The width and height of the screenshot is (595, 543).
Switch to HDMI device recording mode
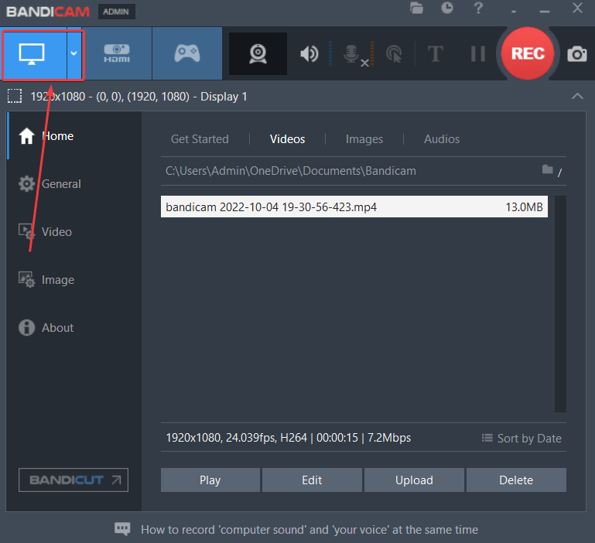117,53
